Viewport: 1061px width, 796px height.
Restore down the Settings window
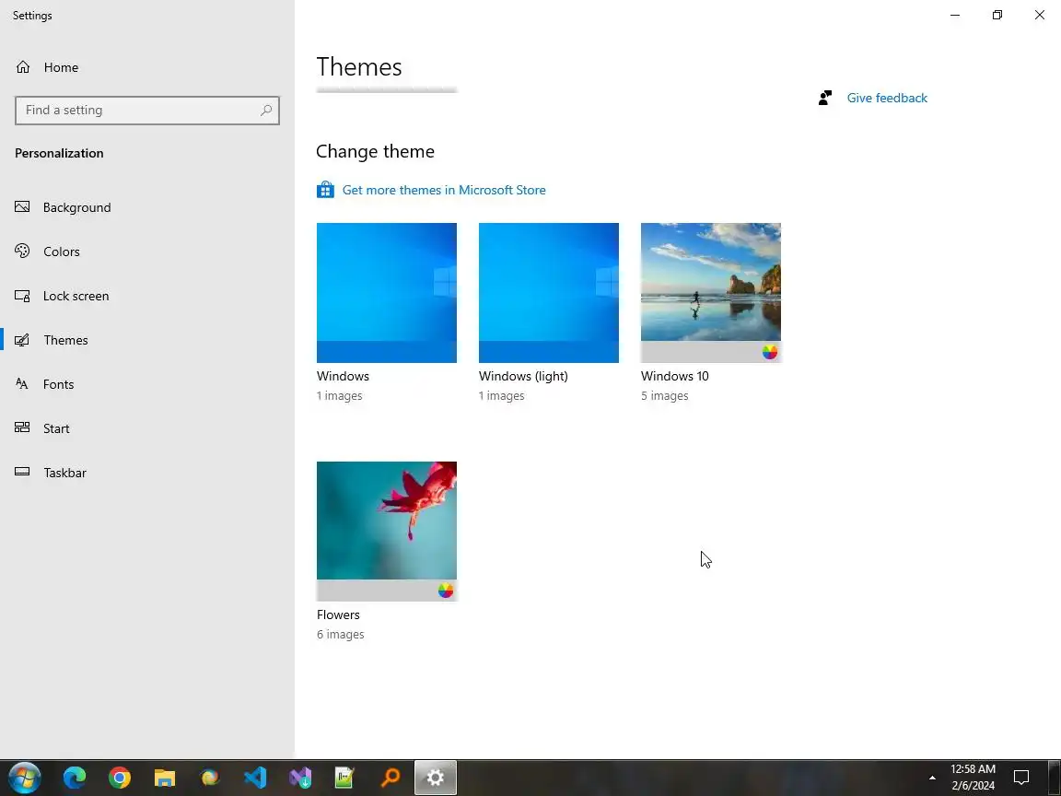pos(997,15)
